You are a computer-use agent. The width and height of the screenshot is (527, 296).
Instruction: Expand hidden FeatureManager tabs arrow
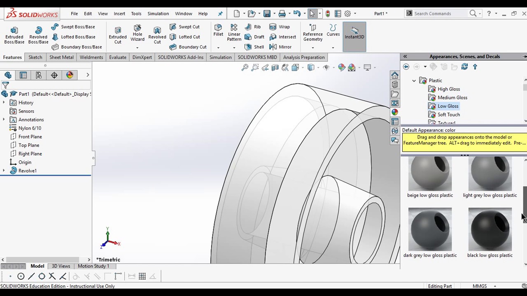(x=88, y=75)
